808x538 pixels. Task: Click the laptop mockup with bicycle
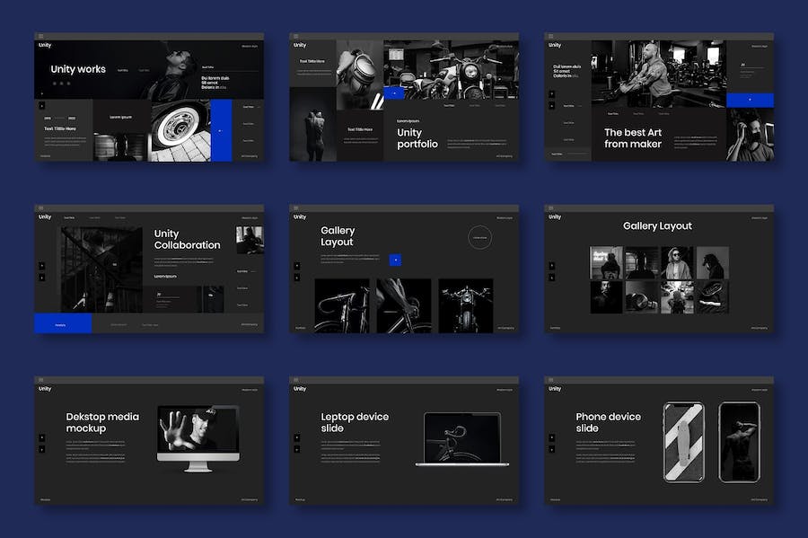(461, 438)
